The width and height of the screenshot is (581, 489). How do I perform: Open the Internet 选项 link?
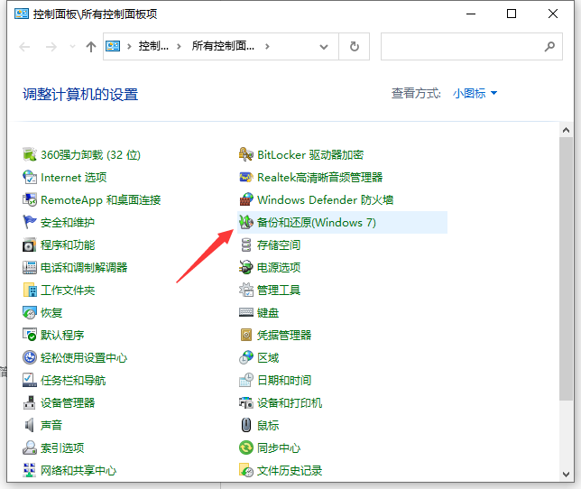point(74,178)
